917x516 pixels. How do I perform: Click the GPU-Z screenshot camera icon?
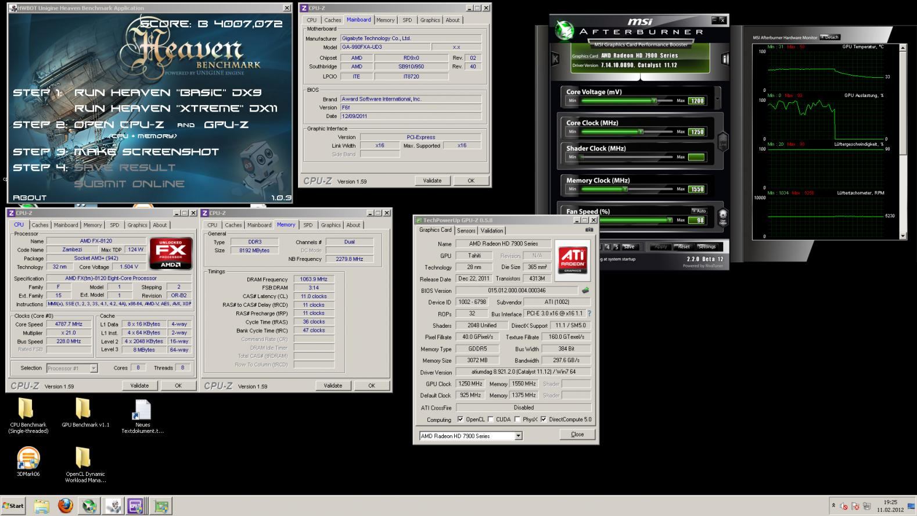[x=589, y=230]
